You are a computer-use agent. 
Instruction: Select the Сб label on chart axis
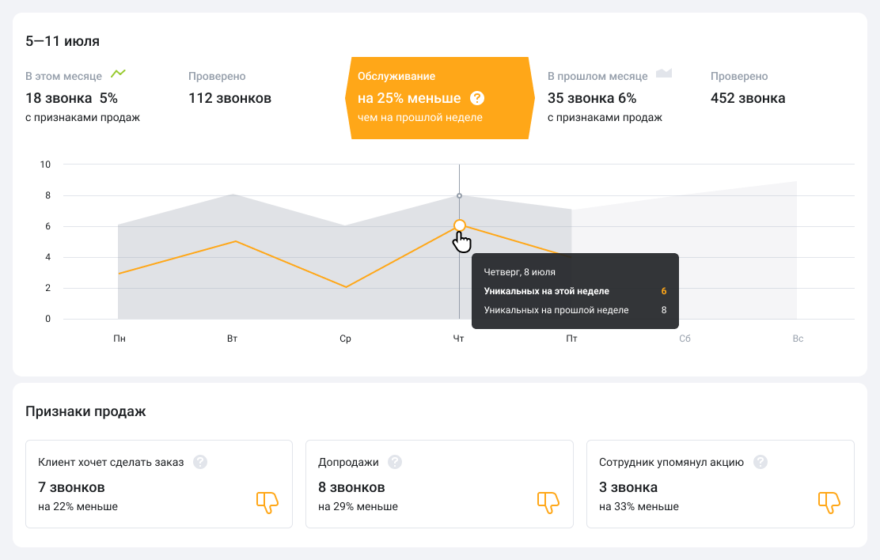[x=685, y=339]
